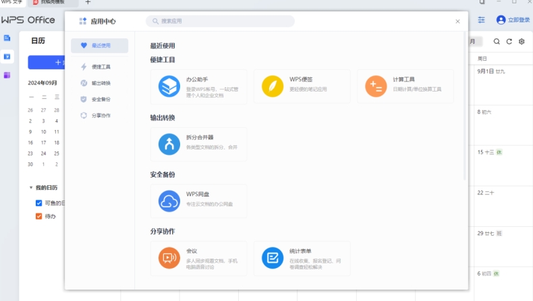The height and width of the screenshot is (301, 533).
Task: Open the WPS便签 yellow feather icon
Action: [273, 86]
